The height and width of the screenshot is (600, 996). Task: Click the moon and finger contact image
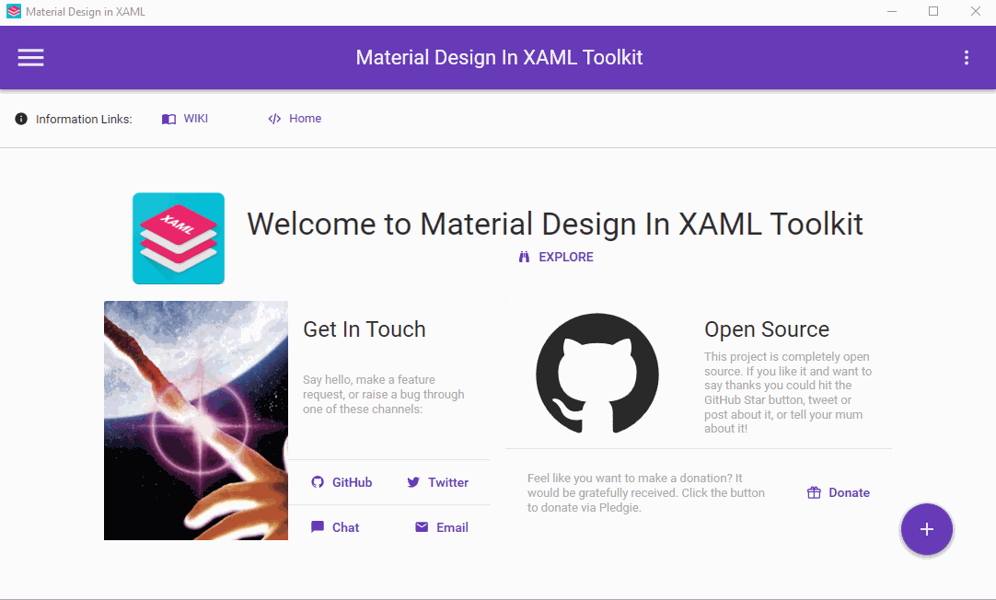pos(196,421)
